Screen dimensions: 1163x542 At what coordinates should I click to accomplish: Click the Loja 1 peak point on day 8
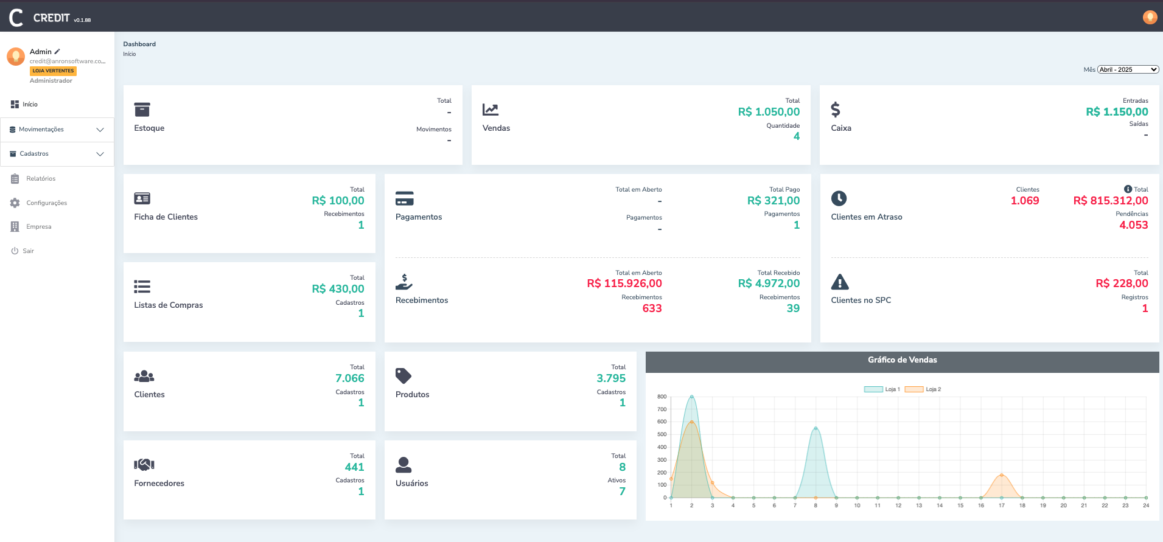pyautogui.click(x=815, y=428)
